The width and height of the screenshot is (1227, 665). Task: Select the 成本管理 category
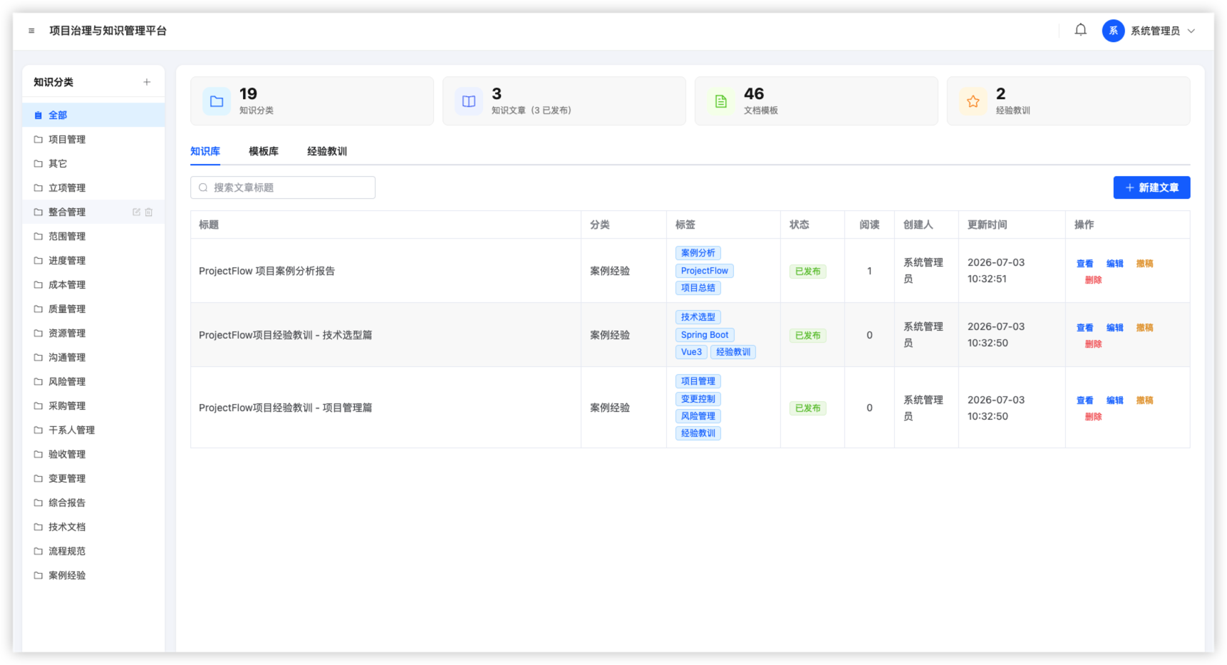coord(93,284)
